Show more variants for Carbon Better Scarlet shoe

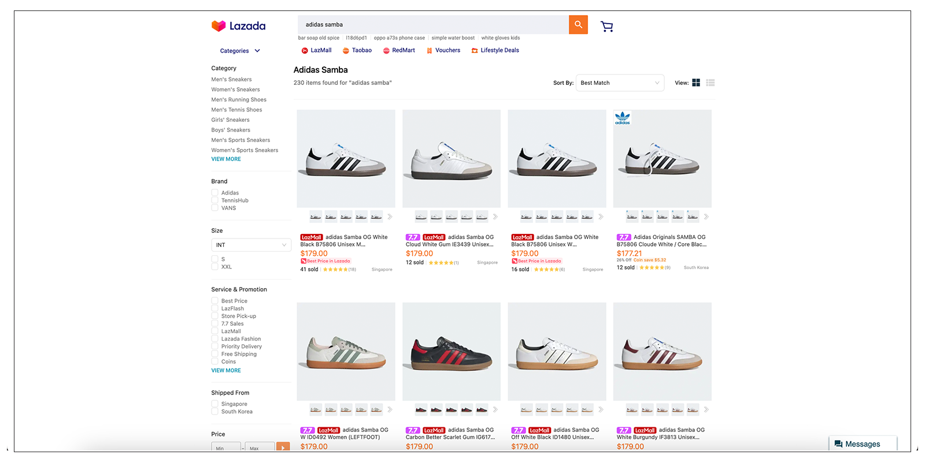tap(495, 409)
